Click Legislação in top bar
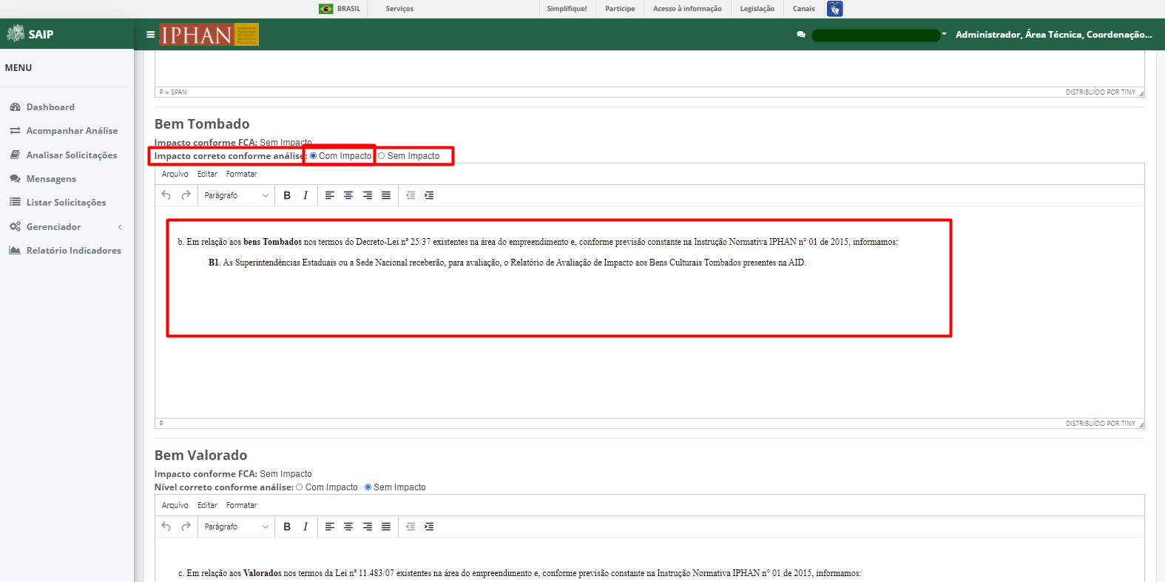This screenshot has height=582, width=1165. 757,9
